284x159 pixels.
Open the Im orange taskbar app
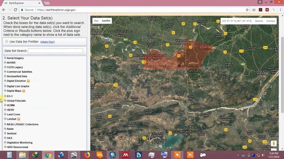[99, 155]
